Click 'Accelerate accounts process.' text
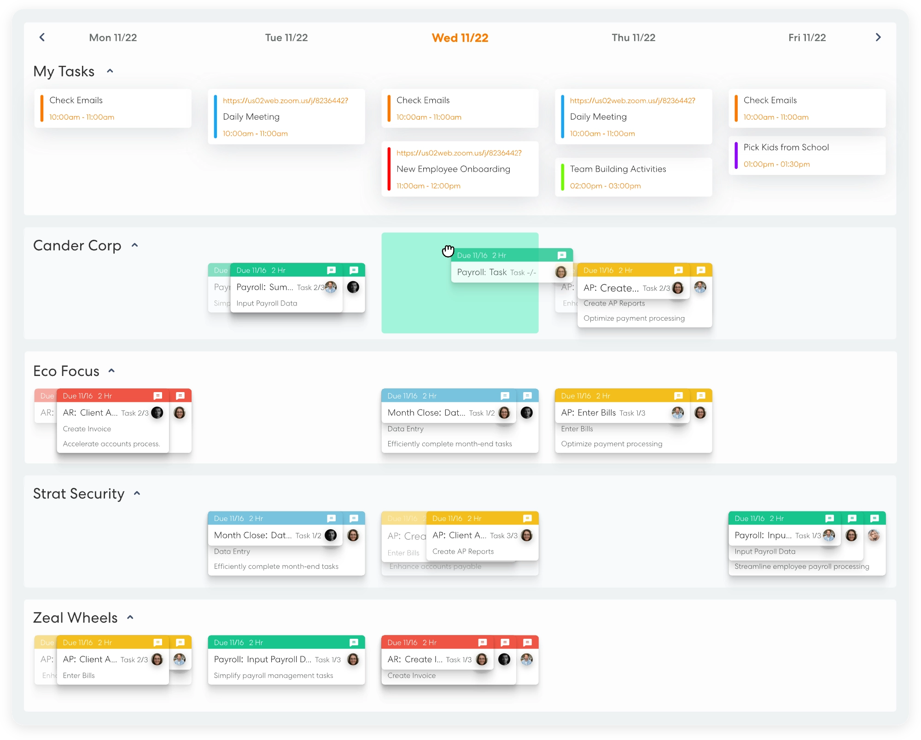Image resolution: width=921 pixels, height=740 pixels. coord(111,444)
